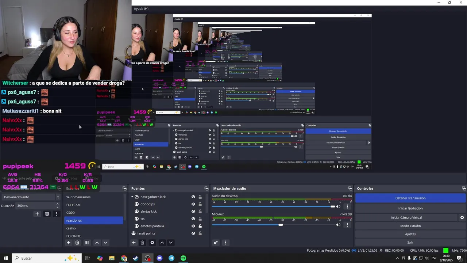Undock the Fuentes panel

(x=206, y=188)
